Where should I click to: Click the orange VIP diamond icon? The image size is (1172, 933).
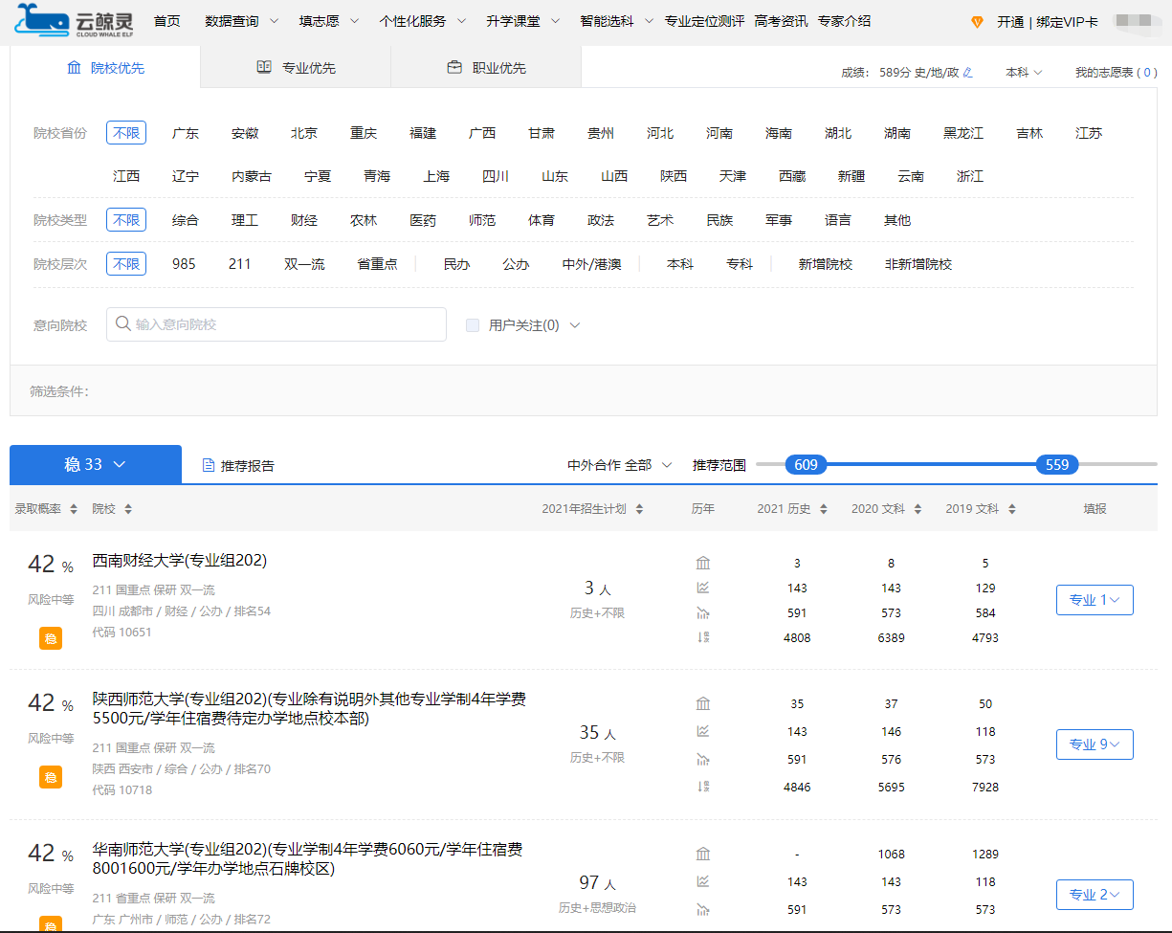(x=977, y=22)
